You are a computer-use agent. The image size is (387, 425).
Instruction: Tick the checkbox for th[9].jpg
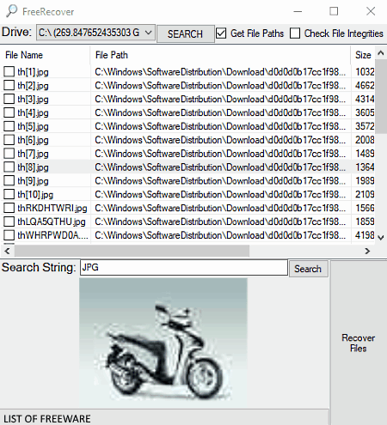tap(9, 180)
